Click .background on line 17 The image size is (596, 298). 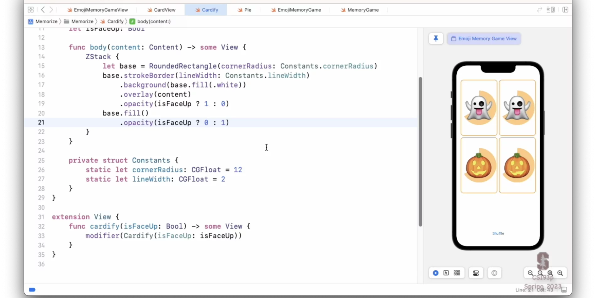pyautogui.click(x=143, y=85)
